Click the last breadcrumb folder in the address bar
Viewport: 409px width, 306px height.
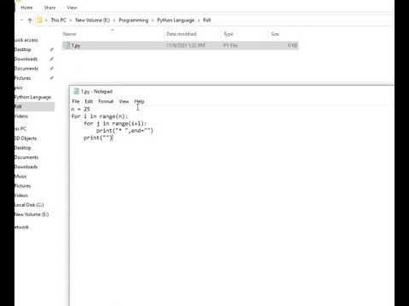pos(207,20)
